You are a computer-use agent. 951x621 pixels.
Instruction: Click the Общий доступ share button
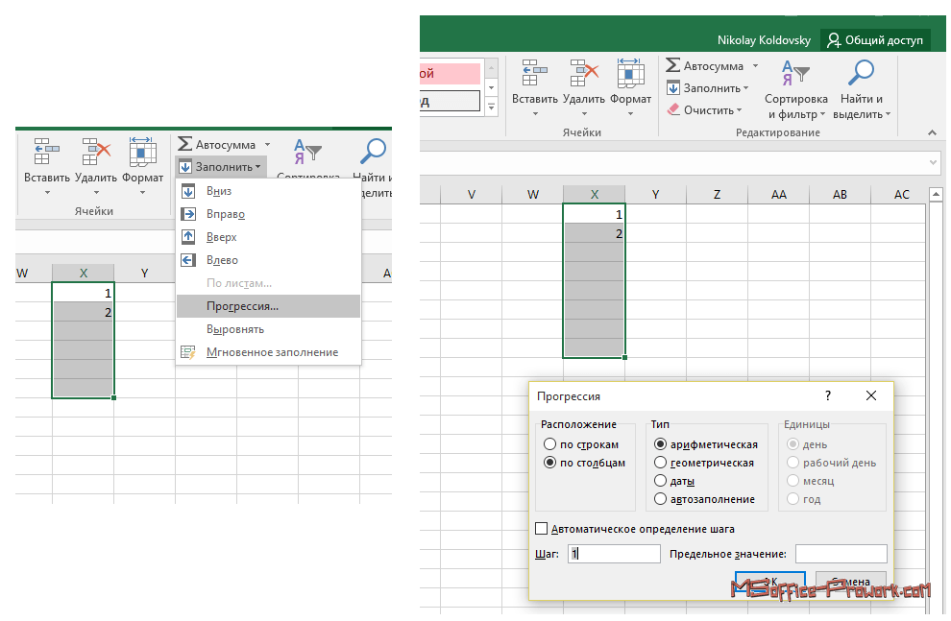pyautogui.click(x=876, y=40)
